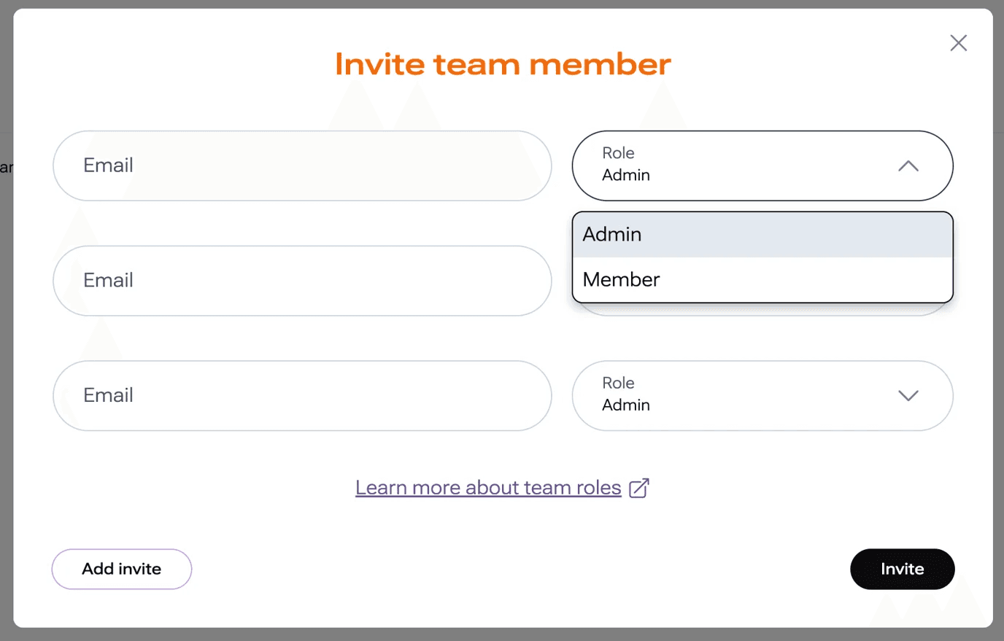Focus the first Email input field

click(x=301, y=166)
